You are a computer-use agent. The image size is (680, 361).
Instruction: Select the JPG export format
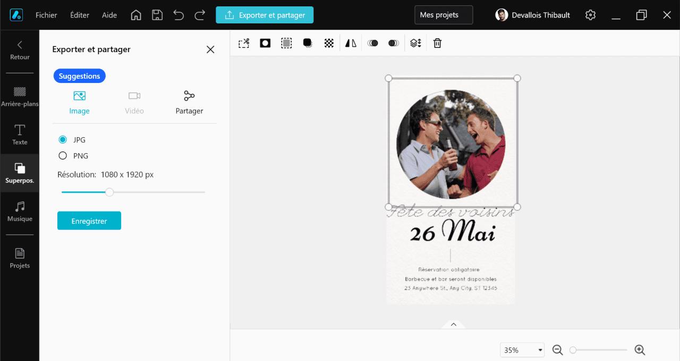(62, 139)
